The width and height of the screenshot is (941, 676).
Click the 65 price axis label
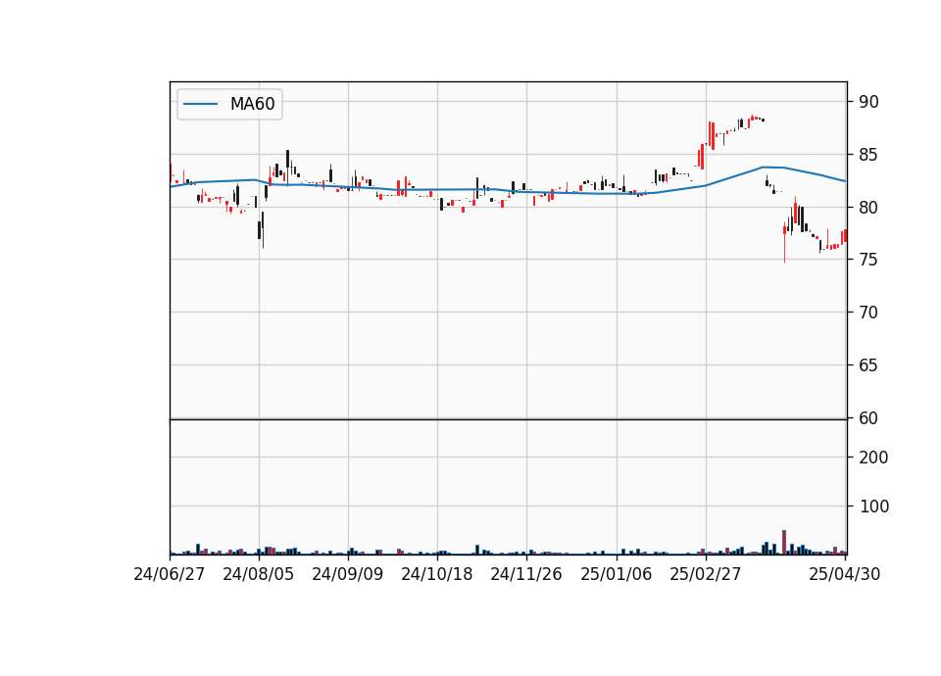(x=868, y=365)
